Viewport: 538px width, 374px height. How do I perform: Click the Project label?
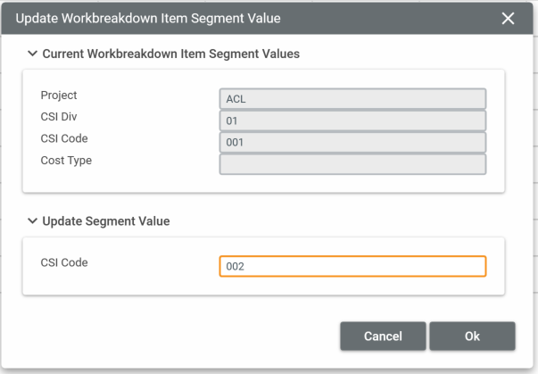pos(60,96)
